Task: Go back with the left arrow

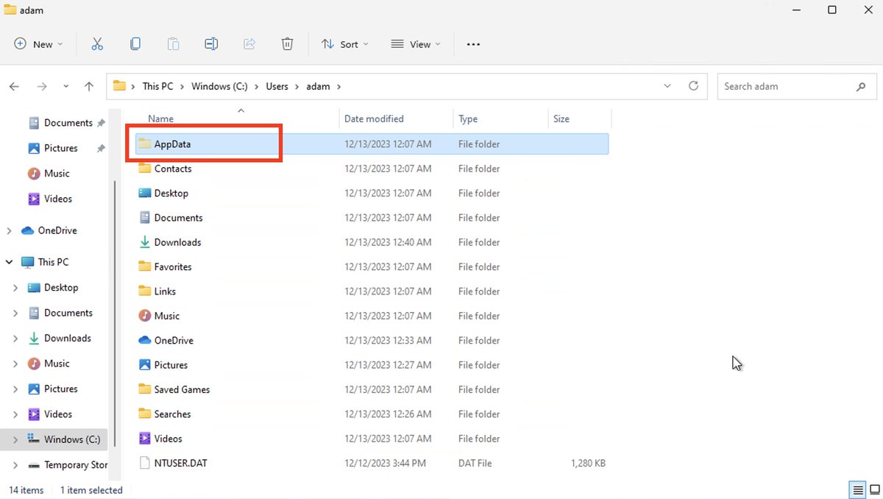Action: [x=14, y=86]
